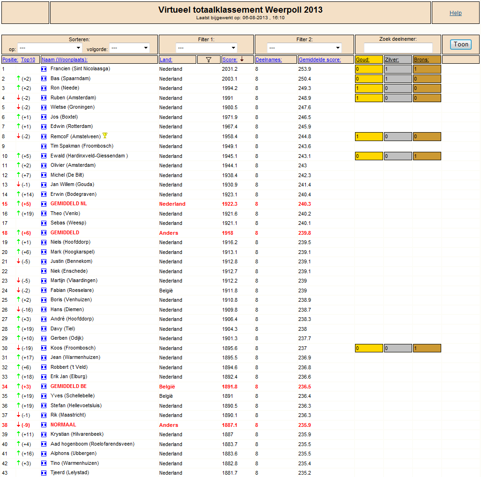Click the blue icon beside NORMAAL row
The image size is (481, 477).
coord(44,425)
